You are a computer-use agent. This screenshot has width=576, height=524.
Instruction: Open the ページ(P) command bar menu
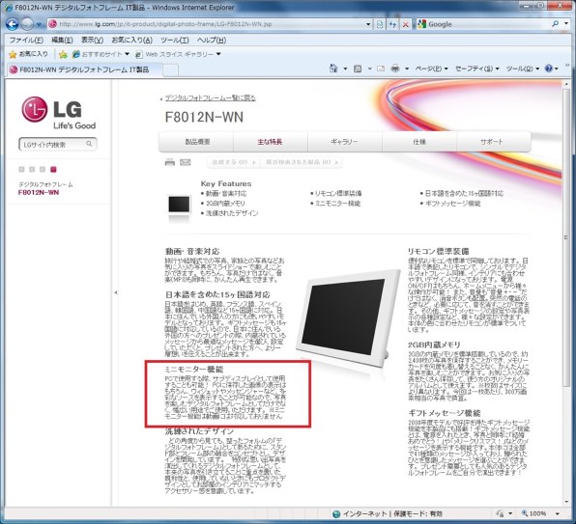pyautogui.click(x=432, y=69)
